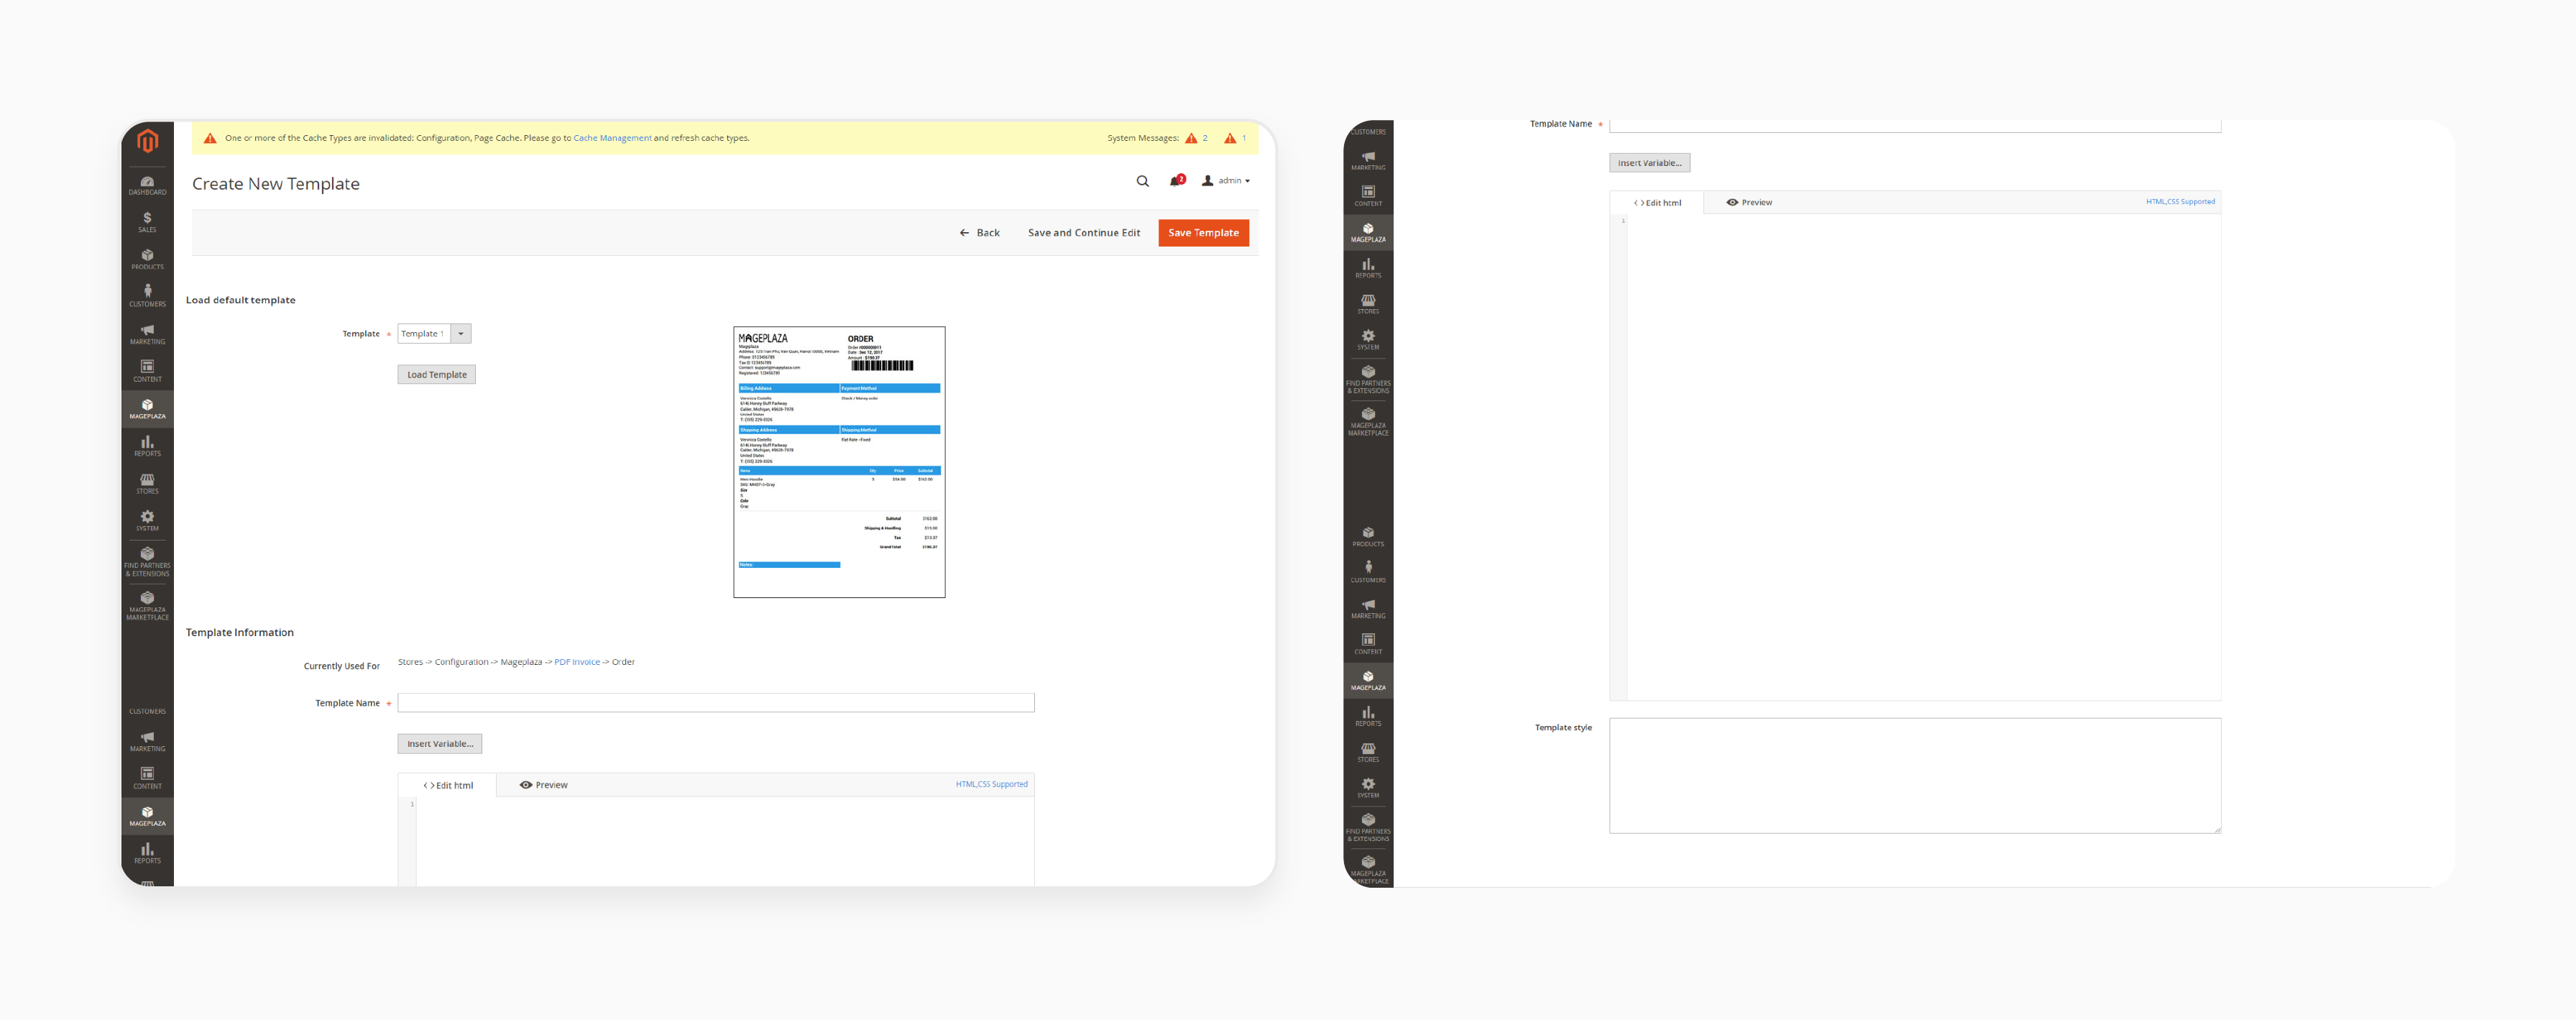Click Insert Variable button on right page
Screen dimensions: 2576x1020
1650,163
